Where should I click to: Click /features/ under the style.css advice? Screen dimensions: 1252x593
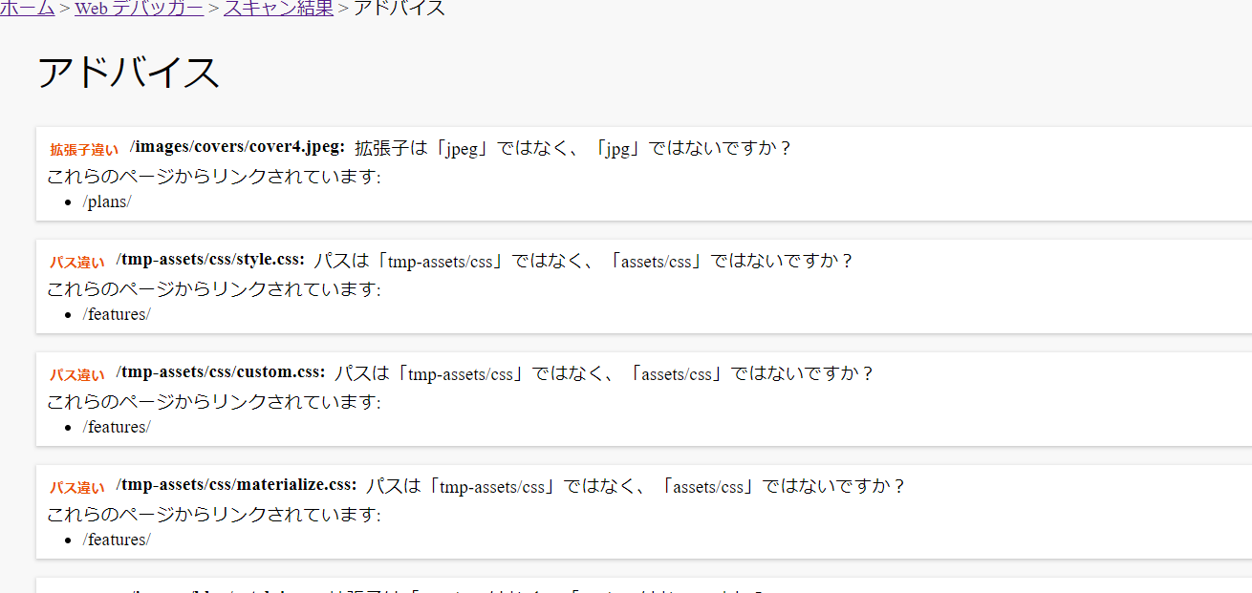pos(117,315)
